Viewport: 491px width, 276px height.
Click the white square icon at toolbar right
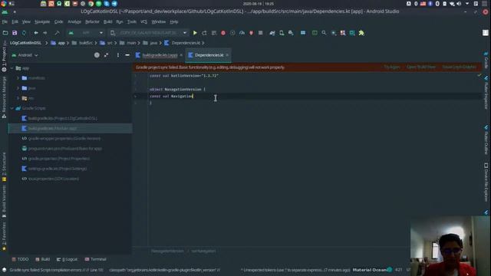pos(486,33)
